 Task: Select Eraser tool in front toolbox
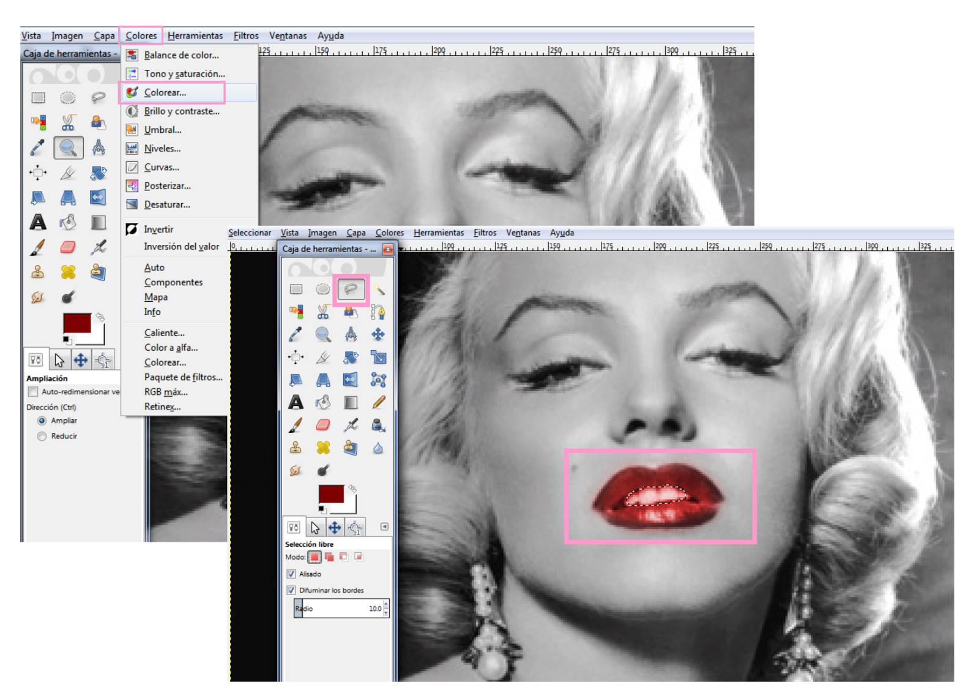click(x=323, y=425)
